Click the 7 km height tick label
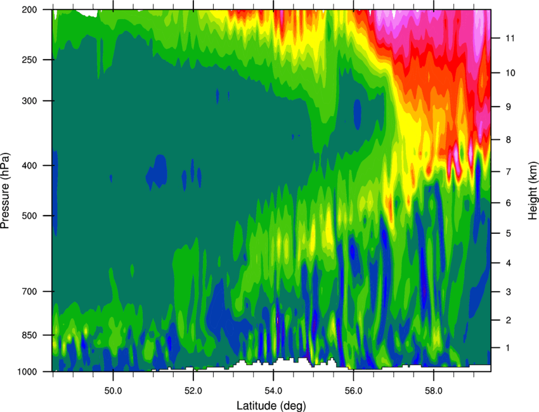Image resolution: width=539 pixels, height=412 pixels. [x=509, y=172]
